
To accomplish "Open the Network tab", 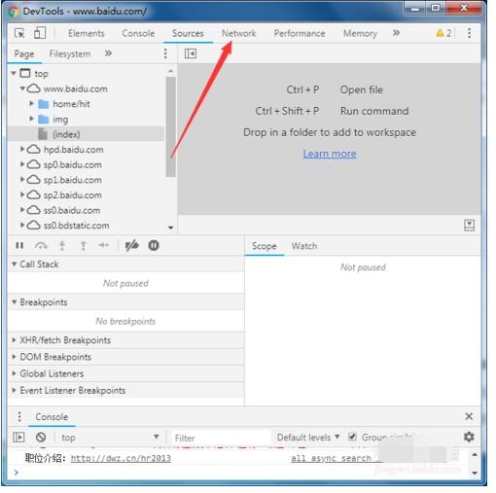I will pyautogui.click(x=239, y=33).
